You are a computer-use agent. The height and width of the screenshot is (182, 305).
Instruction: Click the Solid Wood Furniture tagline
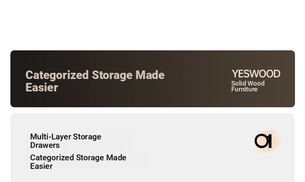pyautogui.click(x=248, y=86)
